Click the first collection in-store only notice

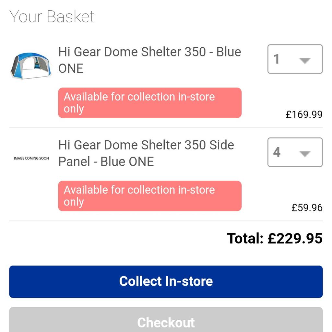[x=150, y=103]
